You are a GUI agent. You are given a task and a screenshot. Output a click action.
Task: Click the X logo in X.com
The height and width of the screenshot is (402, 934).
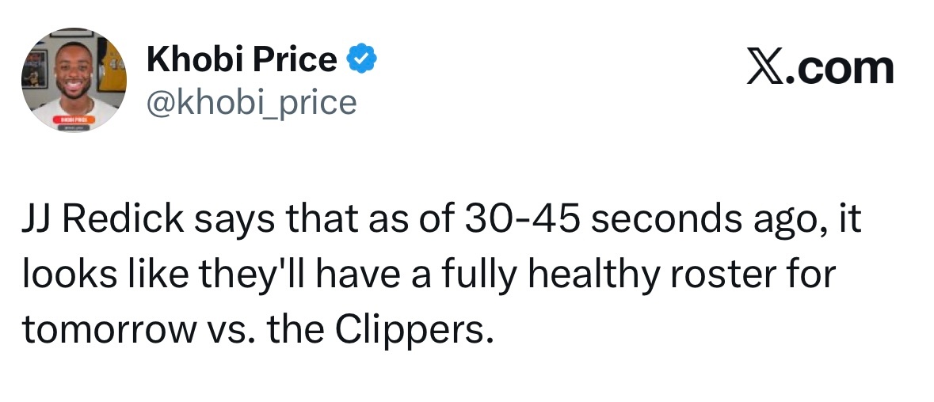[766, 68]
